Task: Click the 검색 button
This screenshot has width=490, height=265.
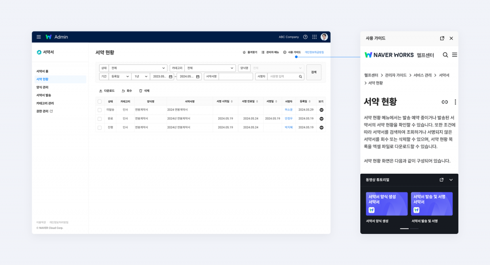Action: tap(314, 72)
